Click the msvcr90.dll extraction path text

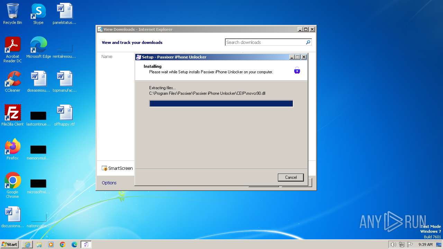[207, 93]
